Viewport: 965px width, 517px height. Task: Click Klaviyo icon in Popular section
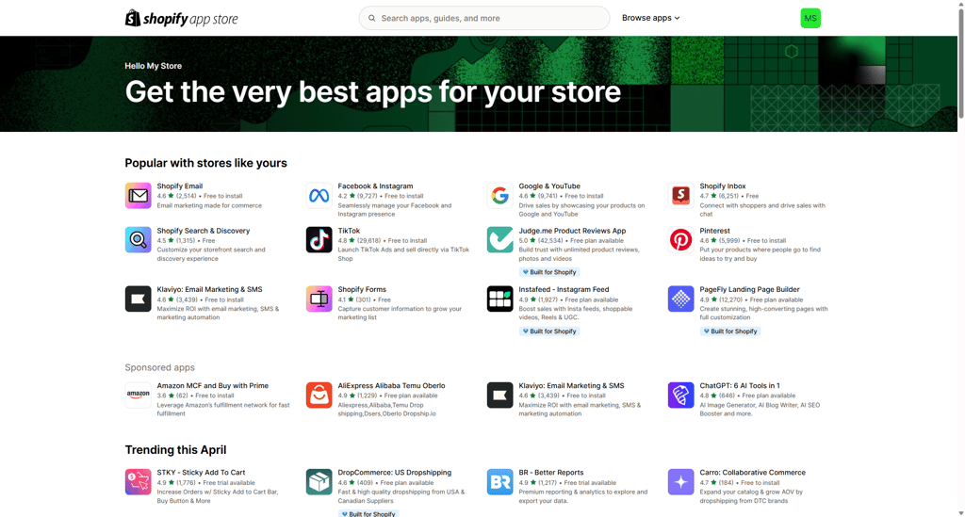pyautogui.click(x=138, y=299)
